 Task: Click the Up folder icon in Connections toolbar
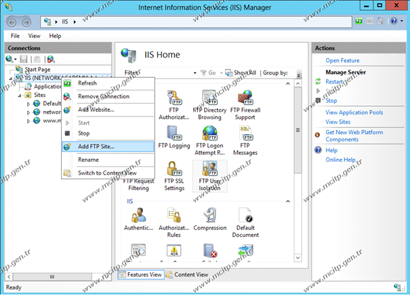[37, 60]
